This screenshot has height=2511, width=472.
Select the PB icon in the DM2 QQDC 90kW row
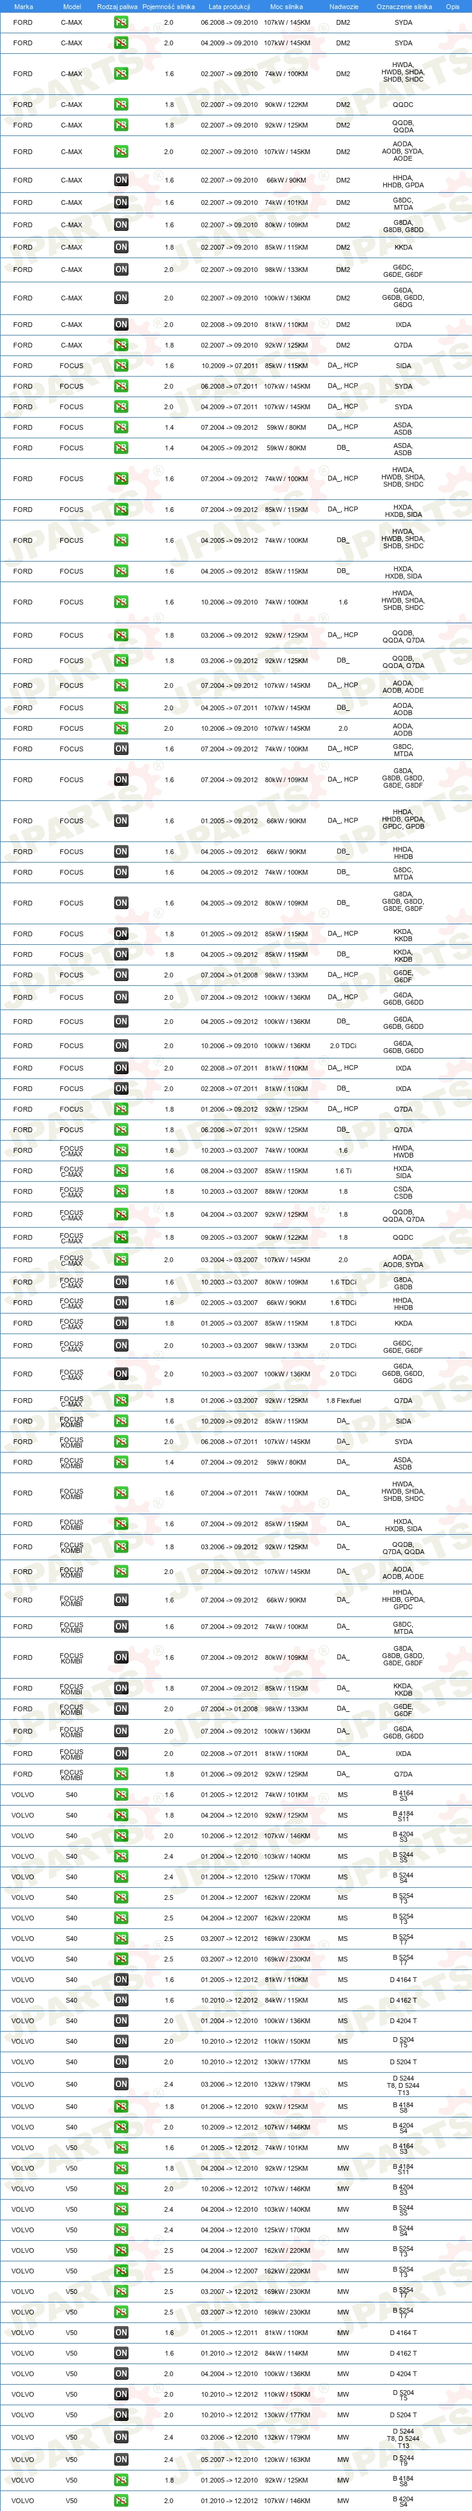121,105
